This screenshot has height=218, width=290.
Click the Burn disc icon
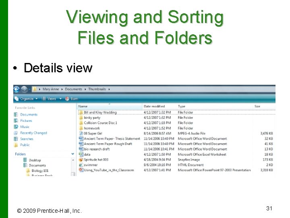(x=67, y=99)
